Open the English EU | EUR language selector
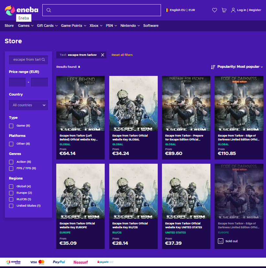The width and height of the screenshot is (266, 268). pyautogui.click(x=180, y=10)
